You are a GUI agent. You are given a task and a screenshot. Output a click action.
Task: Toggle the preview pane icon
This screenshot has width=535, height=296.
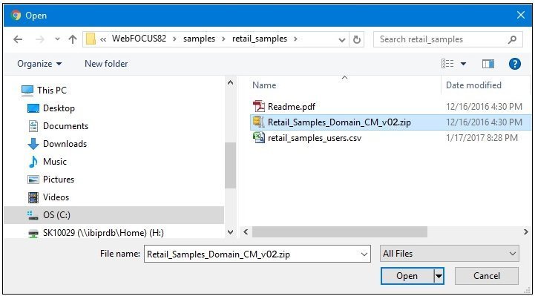point(488,64)
